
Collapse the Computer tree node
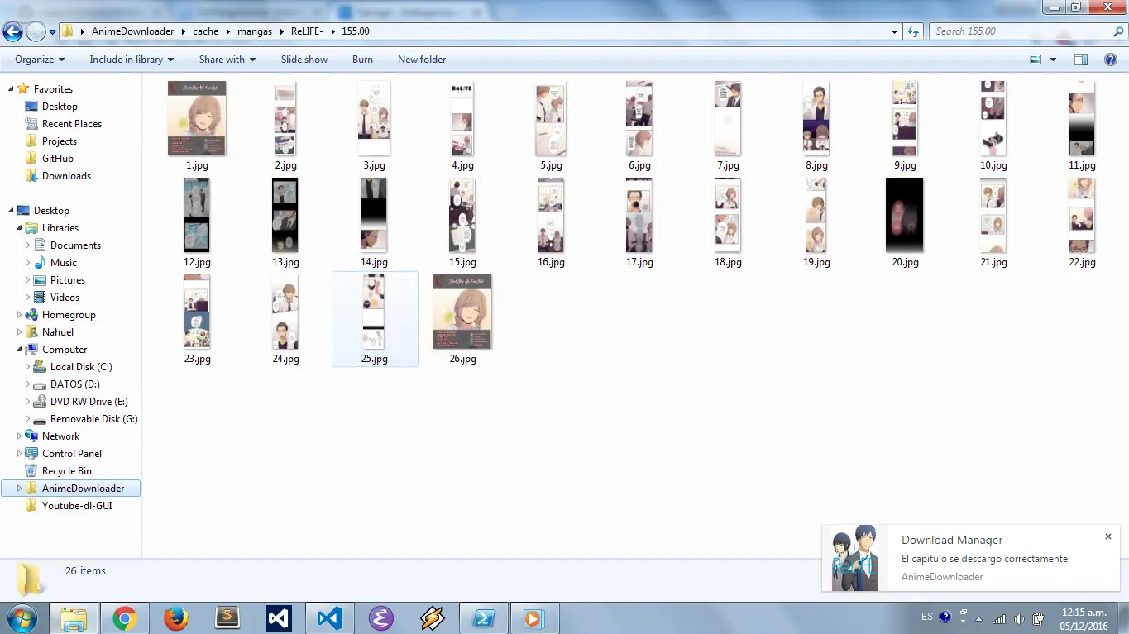[x=20, y=350]
